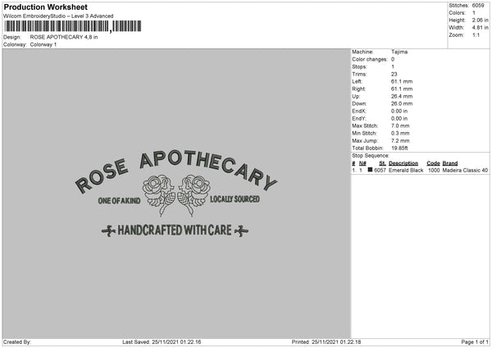Click Down value 26.0 mm
This screenshot has width=492, height=348.
402,103
